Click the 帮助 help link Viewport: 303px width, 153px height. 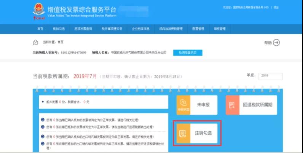pyautogui.click(x=268, y=43)
